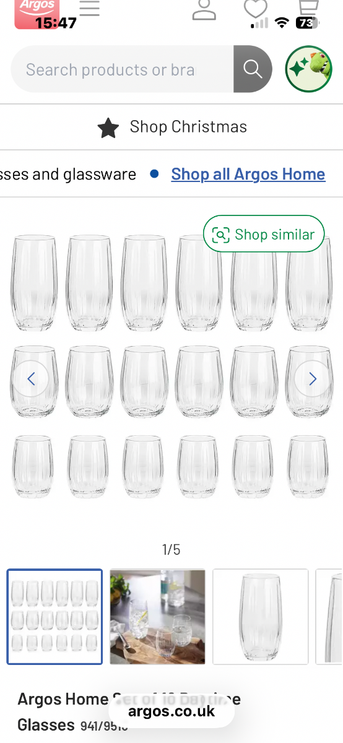Open the shopping trolley icon
This screenshot has width=343, height=743.
[307, 9]
